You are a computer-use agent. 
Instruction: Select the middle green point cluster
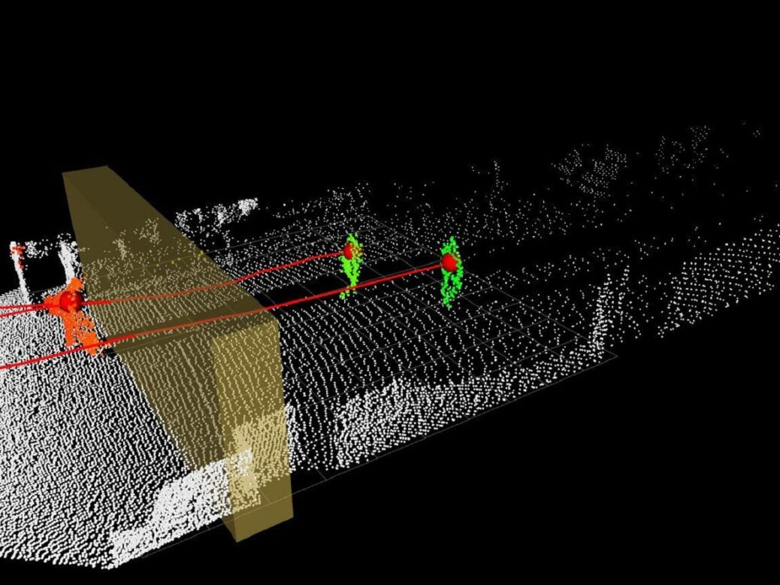[x=350, y=272]
